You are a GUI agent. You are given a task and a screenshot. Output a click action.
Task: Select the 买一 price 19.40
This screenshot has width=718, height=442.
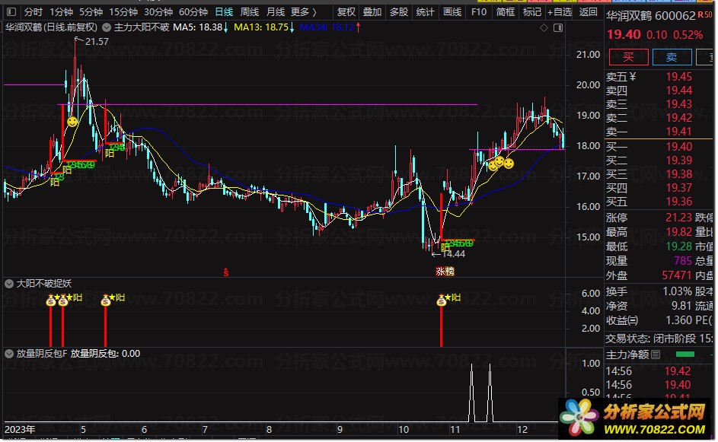point(679,146)
